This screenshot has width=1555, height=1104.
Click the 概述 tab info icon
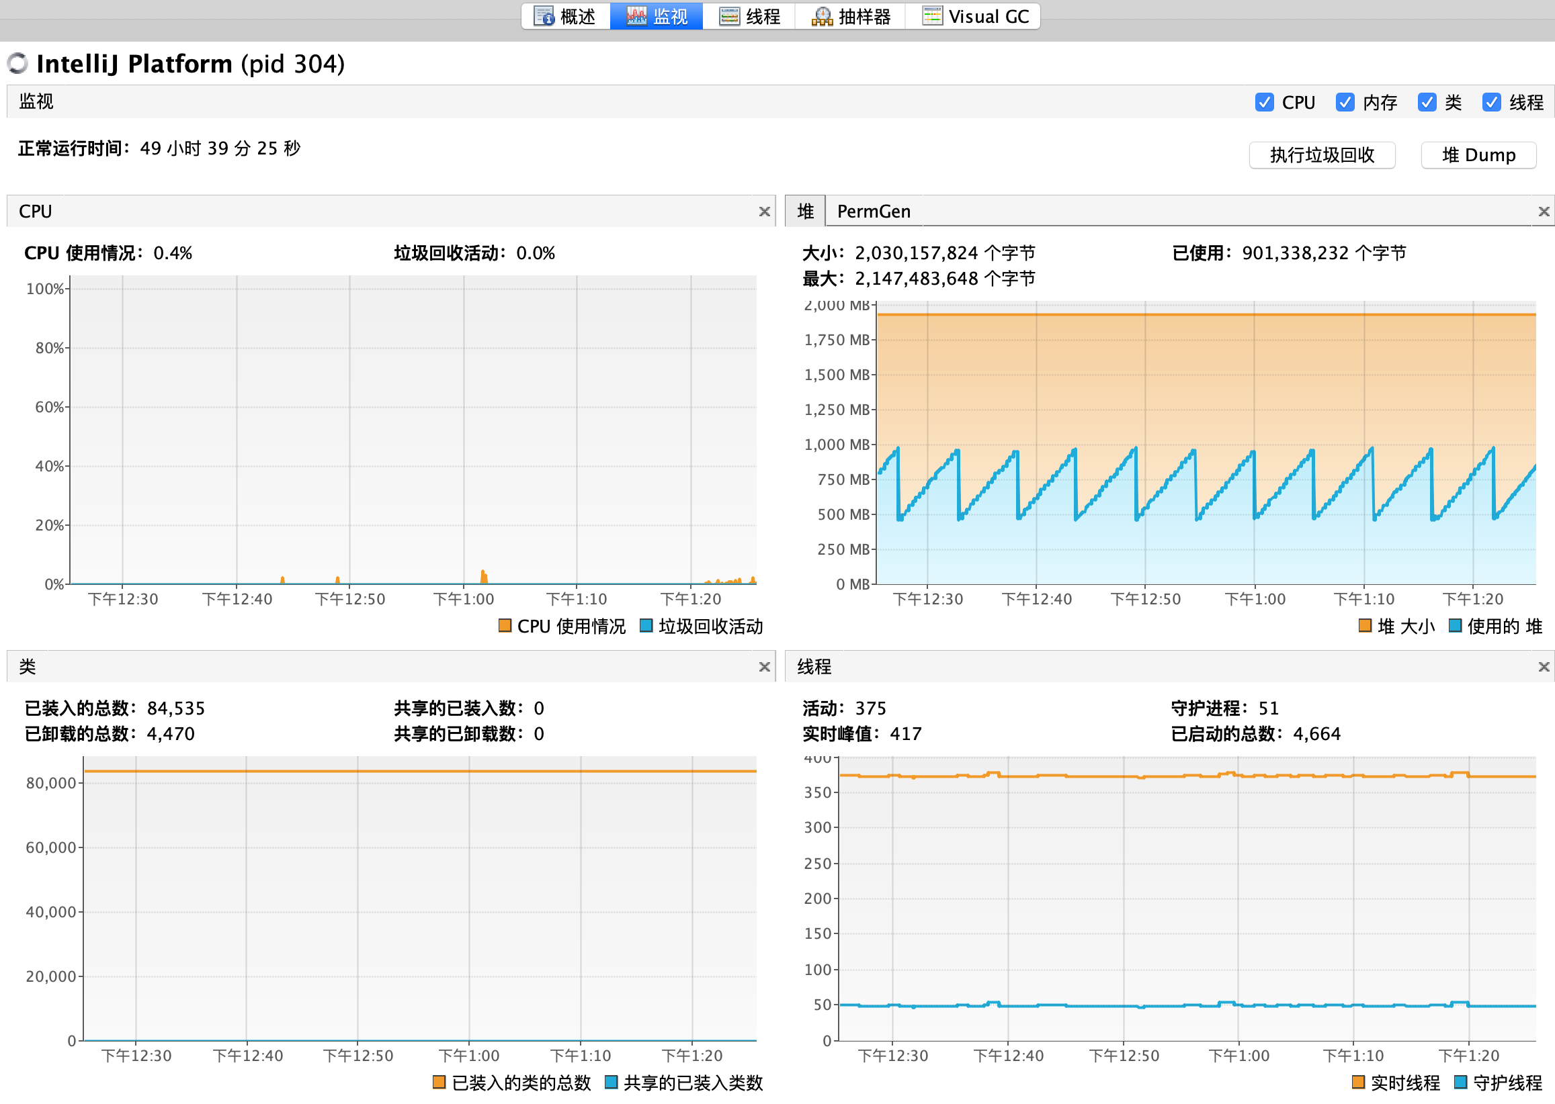click(544, 16)
